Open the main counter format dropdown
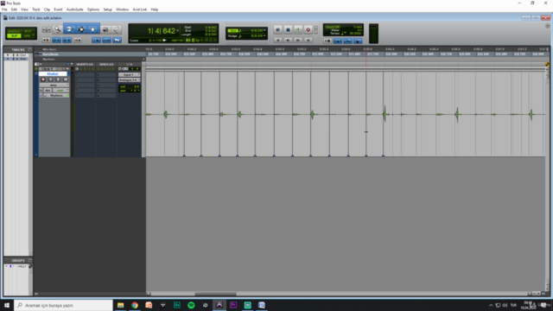 (x=177, y=31)
